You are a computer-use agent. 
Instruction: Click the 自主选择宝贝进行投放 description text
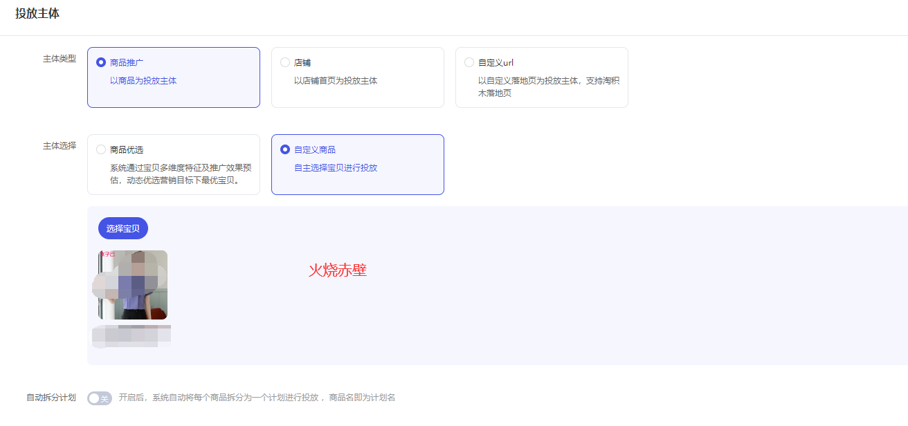336,168
